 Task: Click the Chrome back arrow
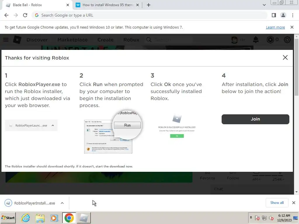[6, 15]
